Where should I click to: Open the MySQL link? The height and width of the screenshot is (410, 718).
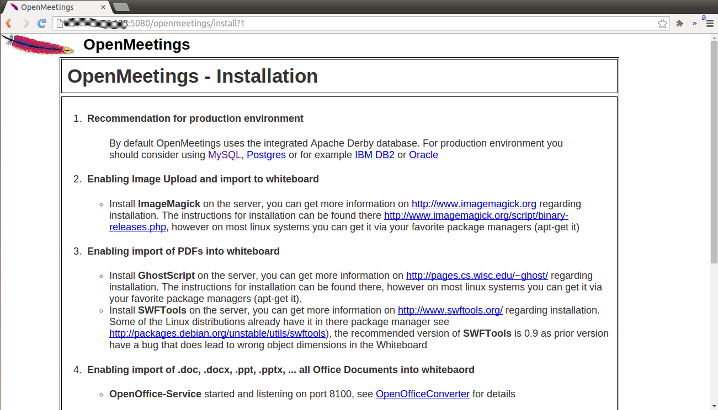pyautogui.click(x=225, y=155)
